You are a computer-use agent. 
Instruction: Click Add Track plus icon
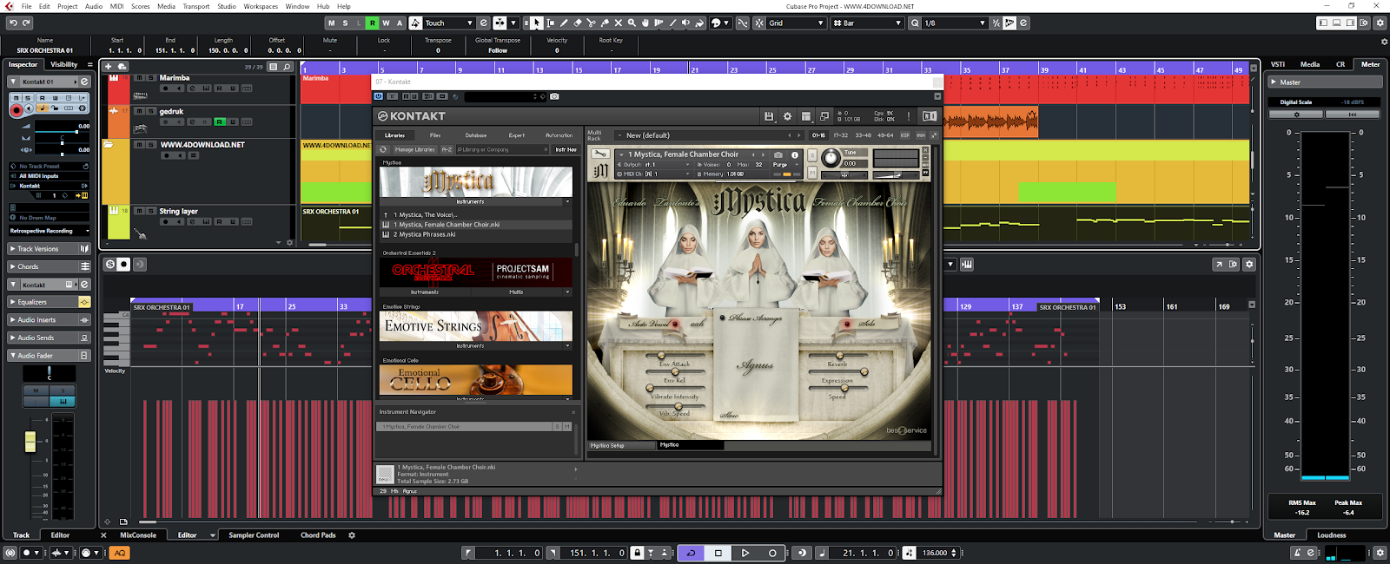point(108,66)
